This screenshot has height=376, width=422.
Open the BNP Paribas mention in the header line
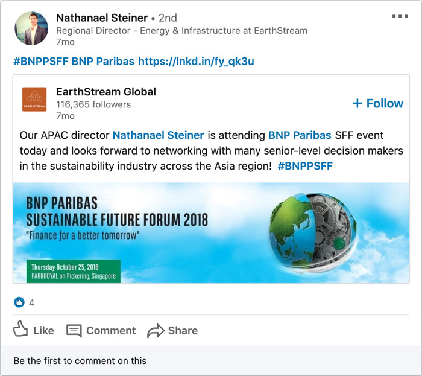coord(103,62)
